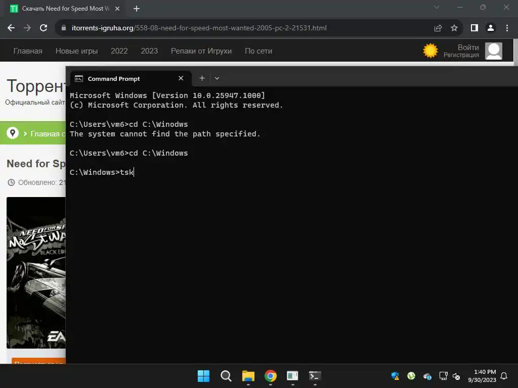
Task: Click Войти login link
Action: pyautogui.click(x=468, y=47)
